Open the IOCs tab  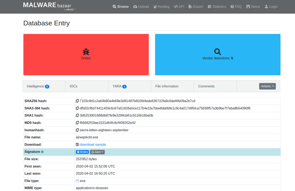pos(73,86)
